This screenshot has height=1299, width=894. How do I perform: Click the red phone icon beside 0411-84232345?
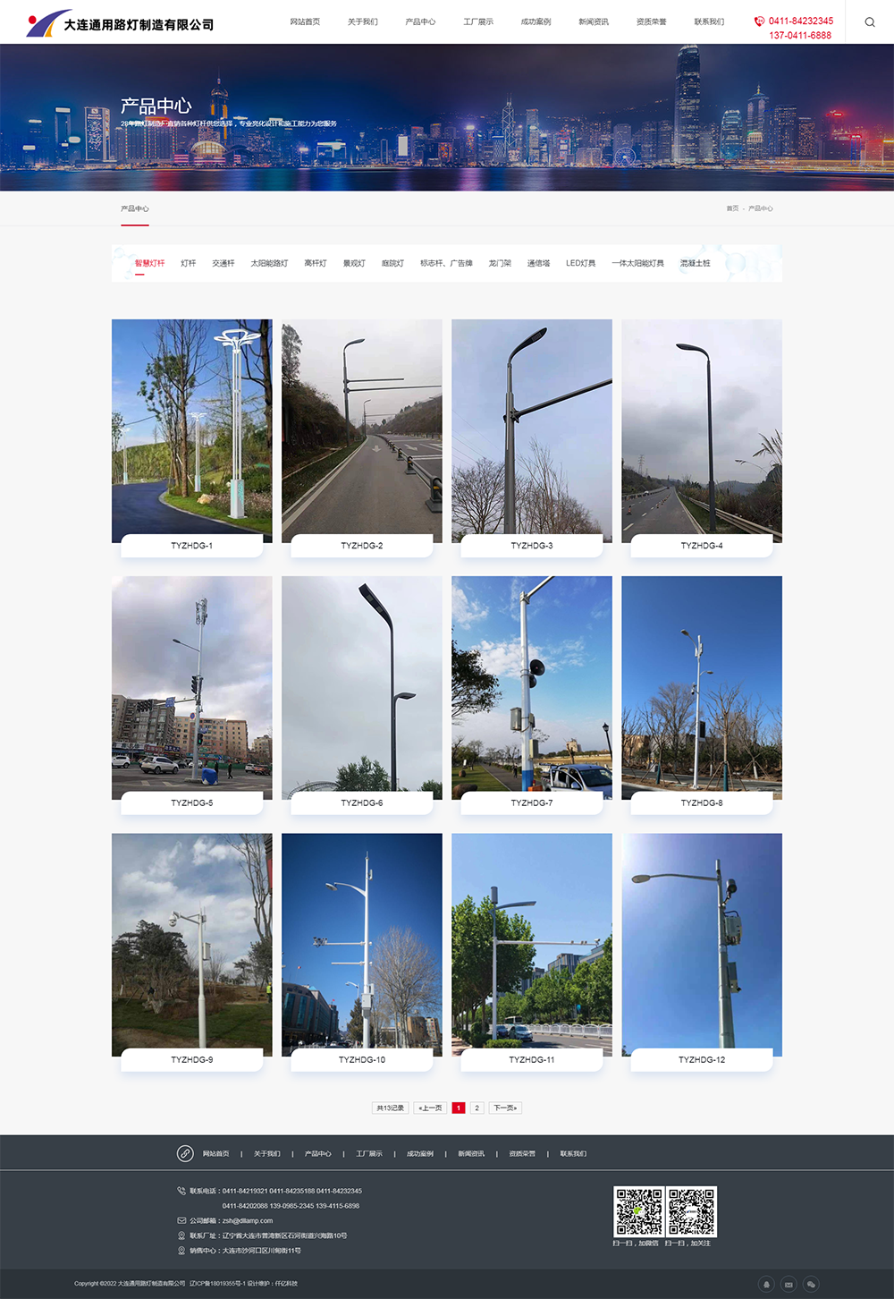tap(759, 21)
